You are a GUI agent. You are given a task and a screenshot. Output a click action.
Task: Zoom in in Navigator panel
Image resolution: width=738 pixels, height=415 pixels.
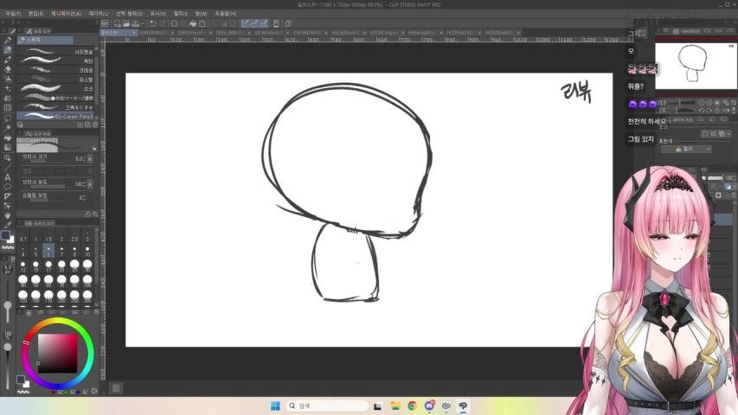709,102
